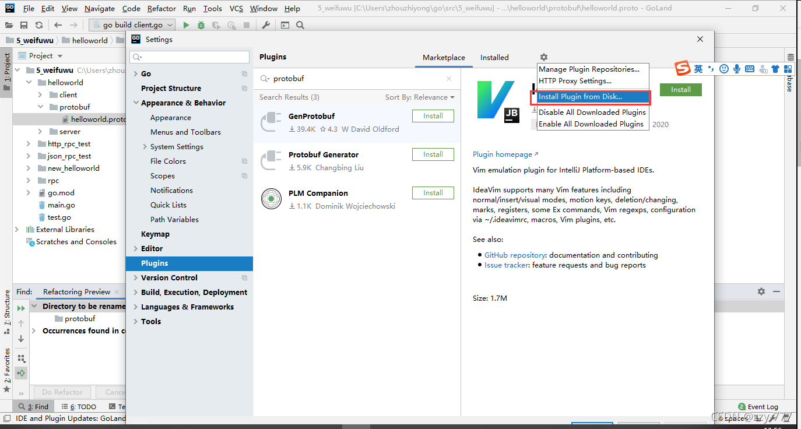The width and height of the screenshot is (801, 429).
Task: Click the Database tool window icon
Action: [x=791, y=57]
